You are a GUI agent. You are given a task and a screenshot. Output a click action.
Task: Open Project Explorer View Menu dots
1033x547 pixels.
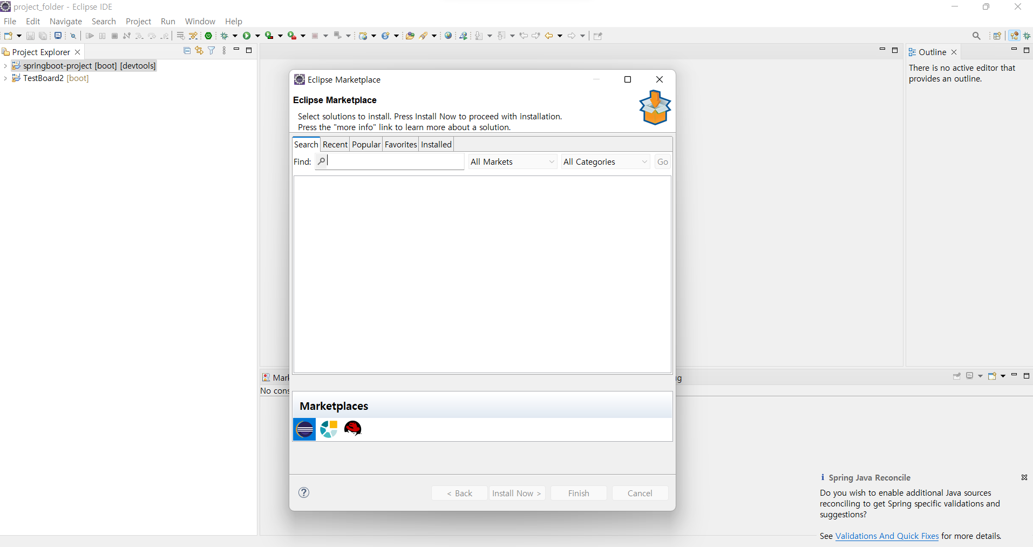click(x=224, y=50)
